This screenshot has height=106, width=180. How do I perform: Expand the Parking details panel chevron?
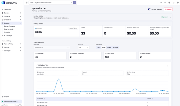tap(170, 17)
